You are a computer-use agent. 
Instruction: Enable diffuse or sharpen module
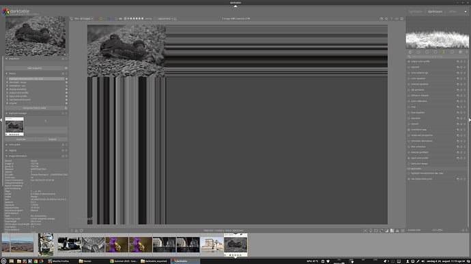point(408,95)
